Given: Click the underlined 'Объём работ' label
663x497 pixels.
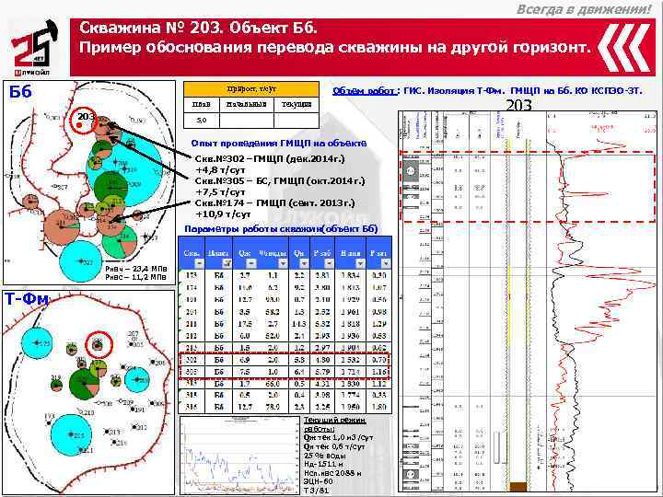Looking at the screenshot, I should tap(365, 91).
